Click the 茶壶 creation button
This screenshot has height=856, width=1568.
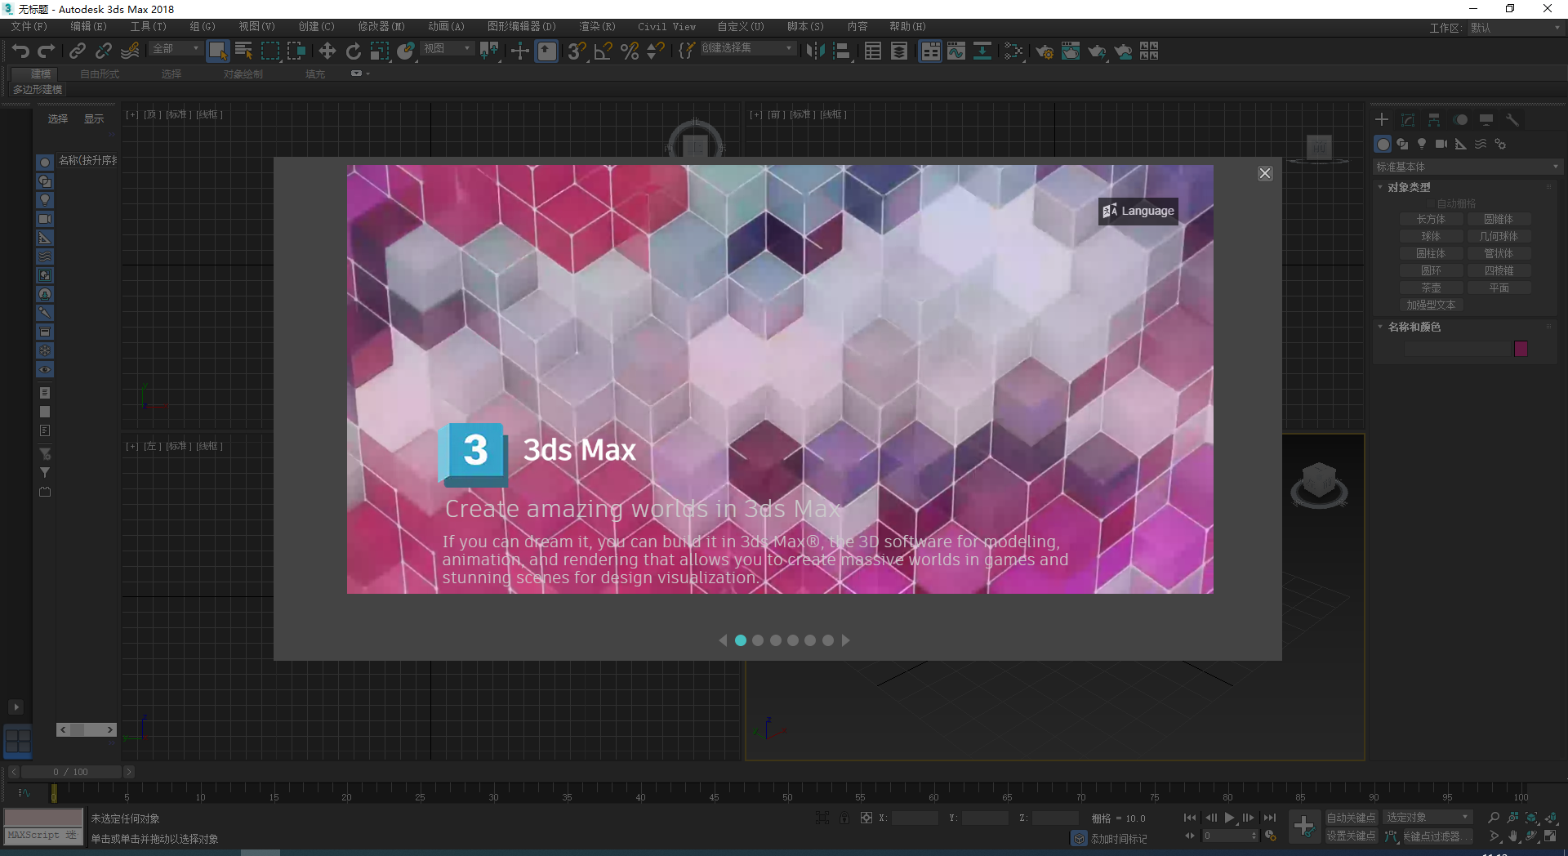pos(1431,288)
